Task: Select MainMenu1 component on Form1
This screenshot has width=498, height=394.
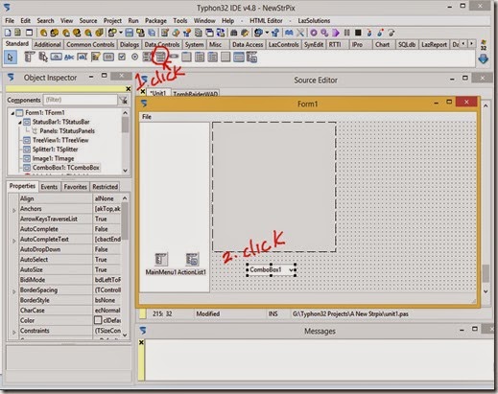Action: (161, 264)
